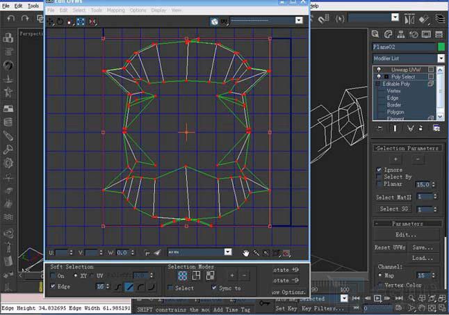Open the Motion panel tab icon
The width and height of the screenshot is (449, 315).
point(414,34)
